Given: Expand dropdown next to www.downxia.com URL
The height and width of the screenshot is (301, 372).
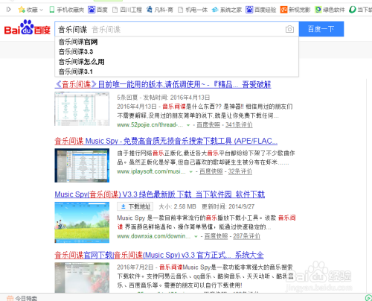Looking at the screenshot, I should (x=196, y=237).
